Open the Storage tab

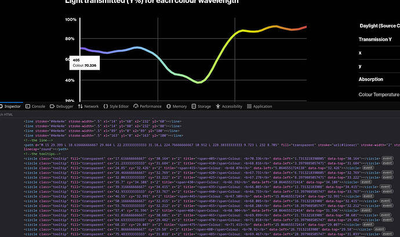coord(201,107)
